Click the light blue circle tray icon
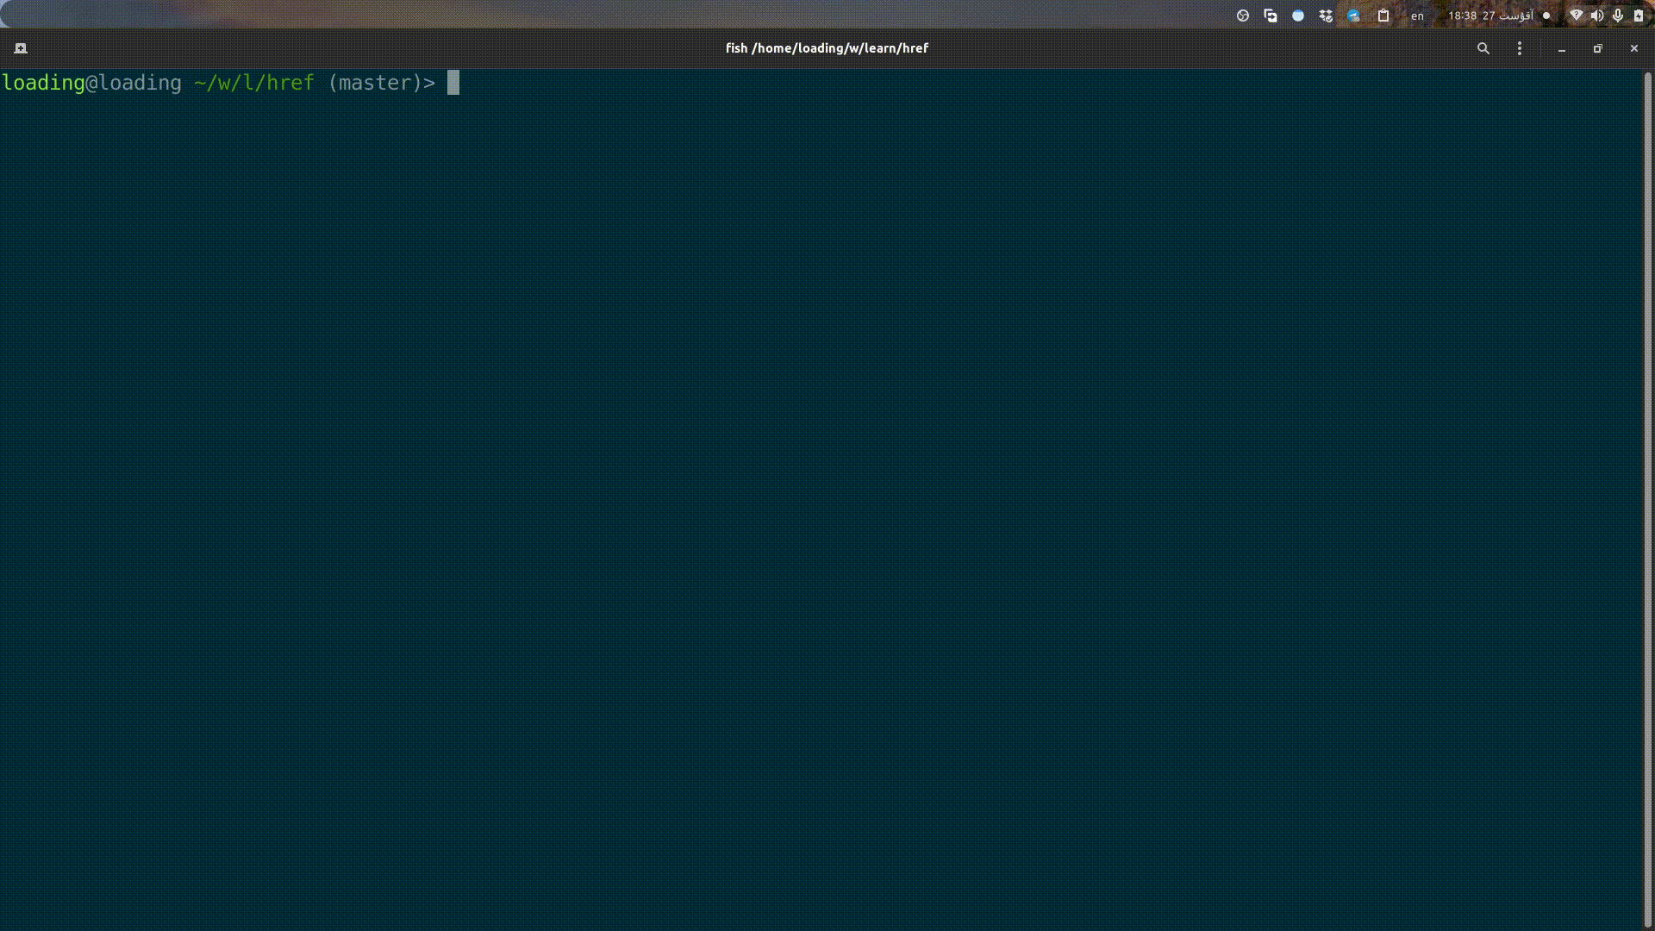The image size is (1655, 931). 1298,16
